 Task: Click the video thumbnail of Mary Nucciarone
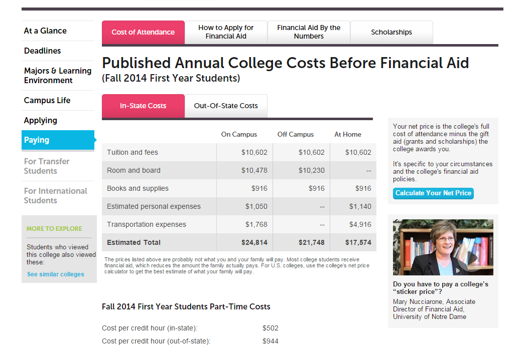(x=443, y=247)
